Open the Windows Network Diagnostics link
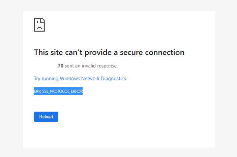Image resolution: width=237 pixels, height=157 pixels. (81, 79)
